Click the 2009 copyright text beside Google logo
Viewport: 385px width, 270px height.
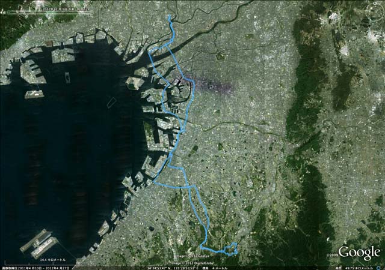coord(332,255)
